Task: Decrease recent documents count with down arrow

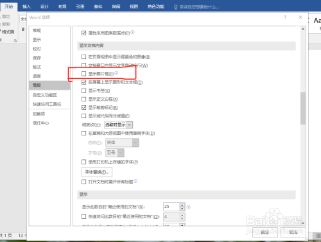Action: [x=182, y=209]
